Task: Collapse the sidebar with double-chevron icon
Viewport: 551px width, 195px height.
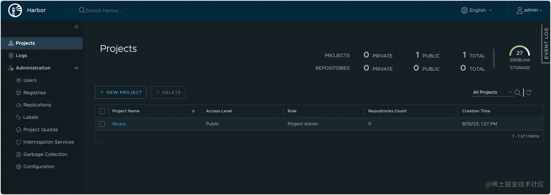Action: pos(76,27)
